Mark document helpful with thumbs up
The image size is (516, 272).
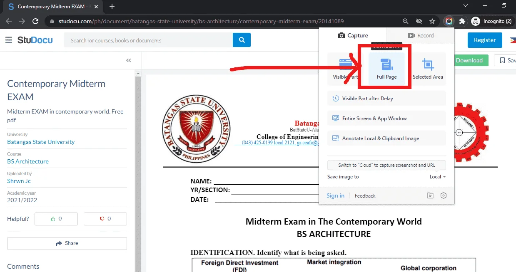(56, 219)
